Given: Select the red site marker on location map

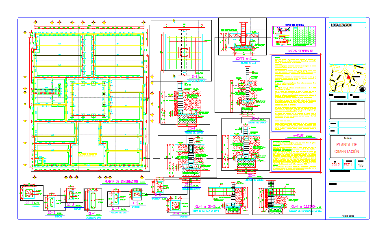Looking at the screenshot, I should click(x=348, y=77).
